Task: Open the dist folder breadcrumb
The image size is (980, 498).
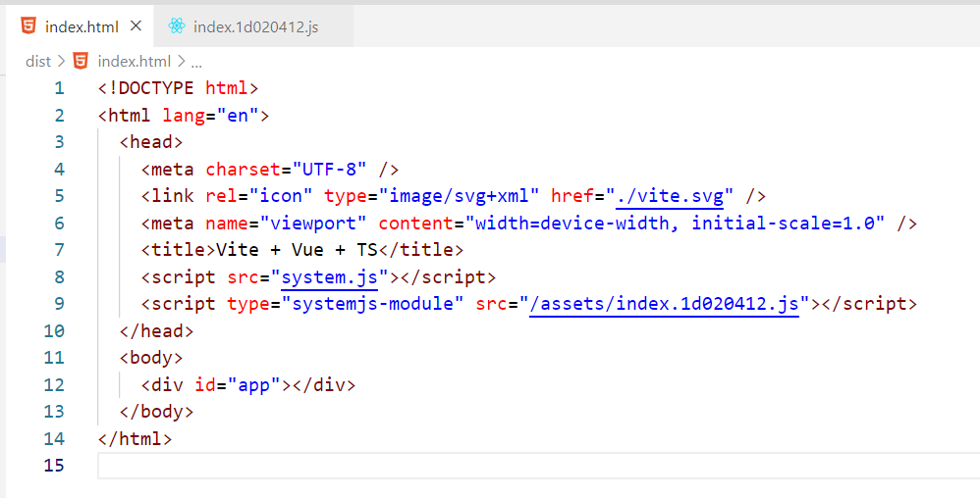Action: 38,61
